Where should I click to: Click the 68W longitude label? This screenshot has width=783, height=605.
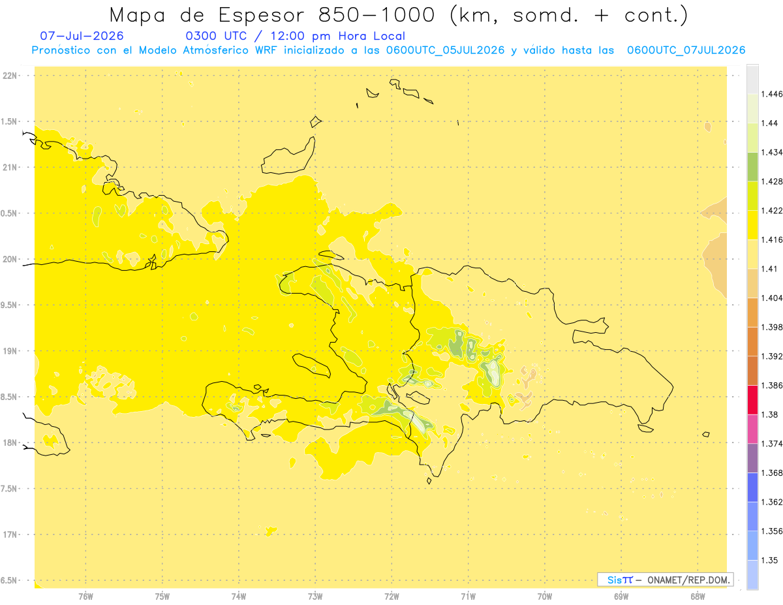[698, 597]
